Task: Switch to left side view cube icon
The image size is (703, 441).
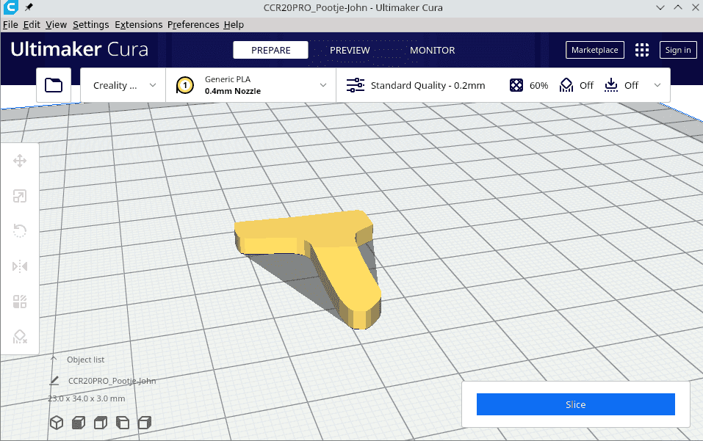Action: point(123,423)
